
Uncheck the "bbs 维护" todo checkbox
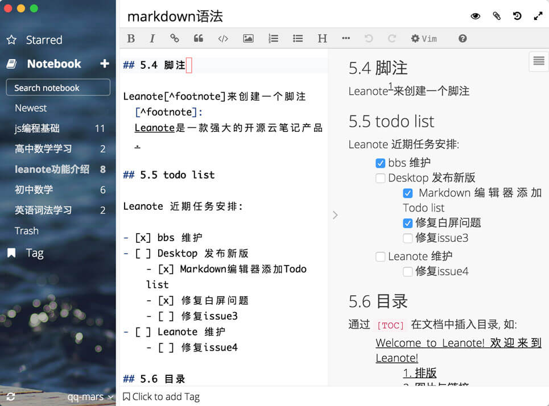point(381,163)
